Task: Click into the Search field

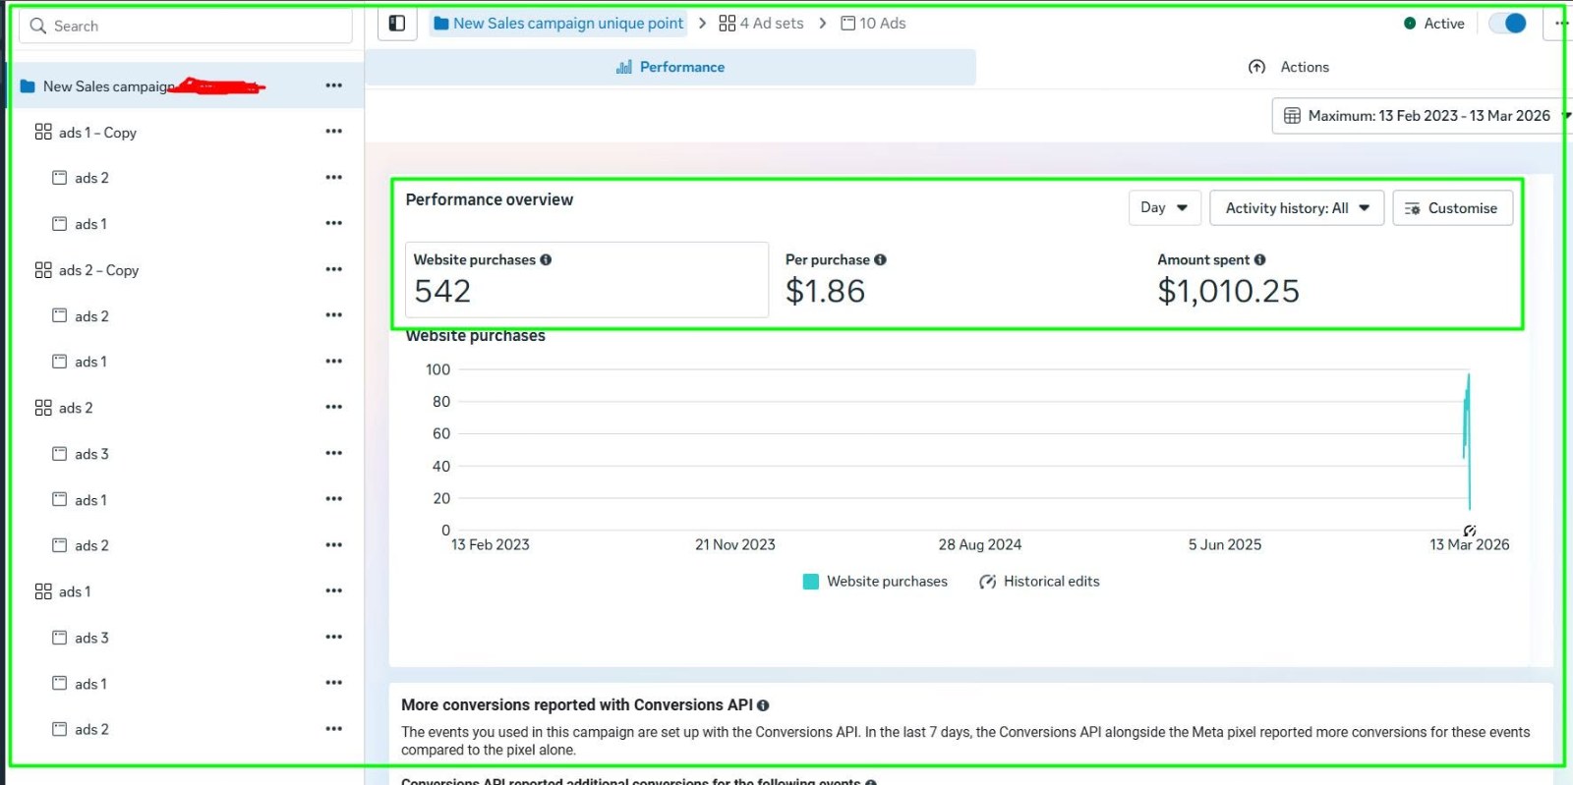Action: pos(186,27)
